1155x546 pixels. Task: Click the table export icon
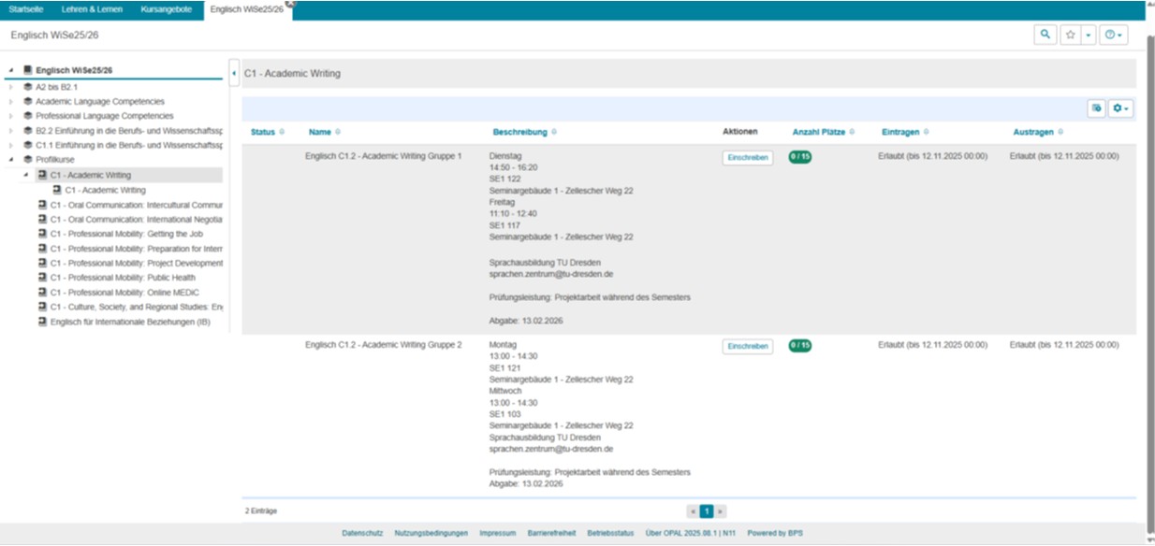[1096, 108]
